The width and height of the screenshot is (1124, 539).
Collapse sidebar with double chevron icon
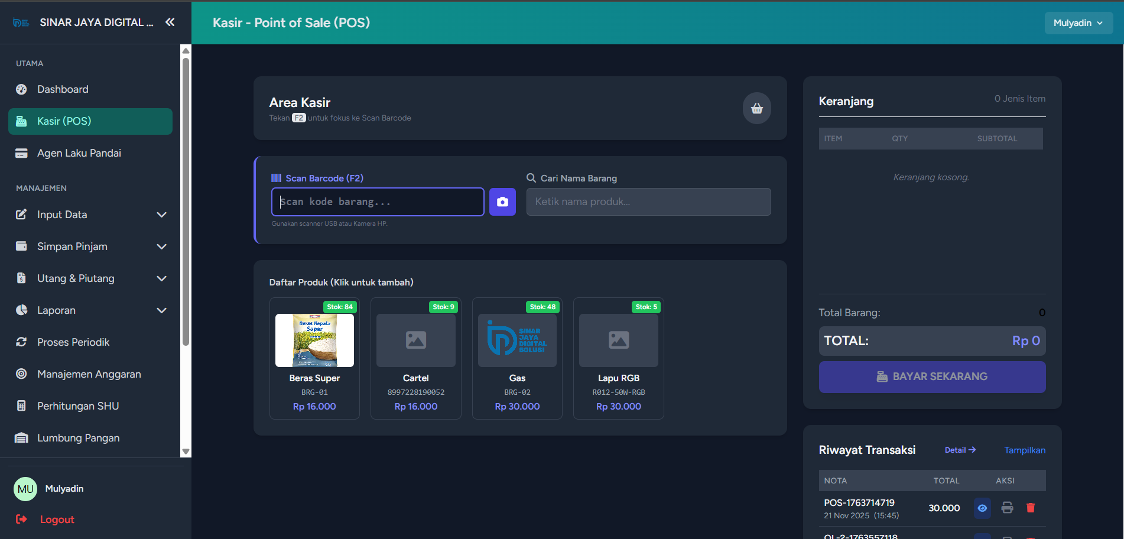click(x=170, y=22)
